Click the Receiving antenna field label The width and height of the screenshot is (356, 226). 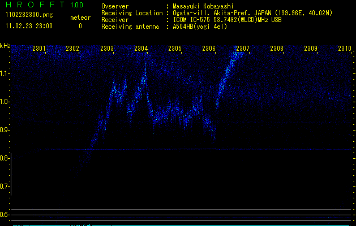point(130,27)
